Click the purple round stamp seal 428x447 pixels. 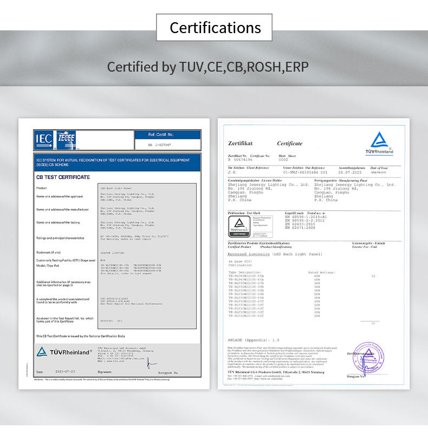tap(368, 358)
